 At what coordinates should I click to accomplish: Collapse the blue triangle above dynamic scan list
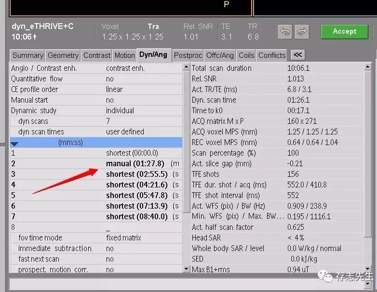pyautogui.click(x=14, y=144)
